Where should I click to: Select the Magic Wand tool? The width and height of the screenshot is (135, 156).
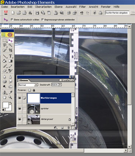pos(10,45)
